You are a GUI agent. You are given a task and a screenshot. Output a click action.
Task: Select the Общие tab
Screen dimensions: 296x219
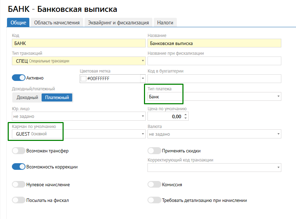point(18,23)
